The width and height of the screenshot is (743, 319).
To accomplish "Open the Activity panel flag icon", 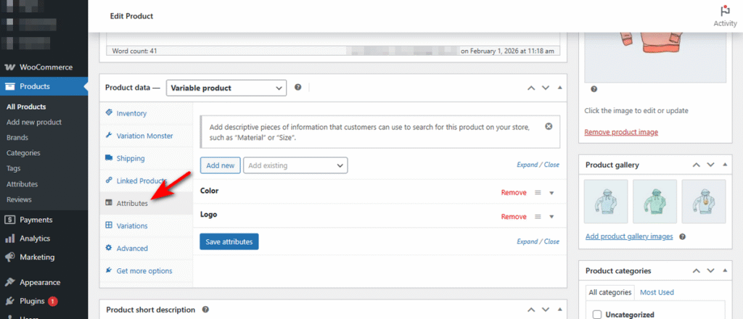I will [725, 10].
